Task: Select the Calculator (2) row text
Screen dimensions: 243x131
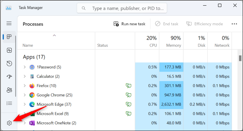Action: click(48, 76)
